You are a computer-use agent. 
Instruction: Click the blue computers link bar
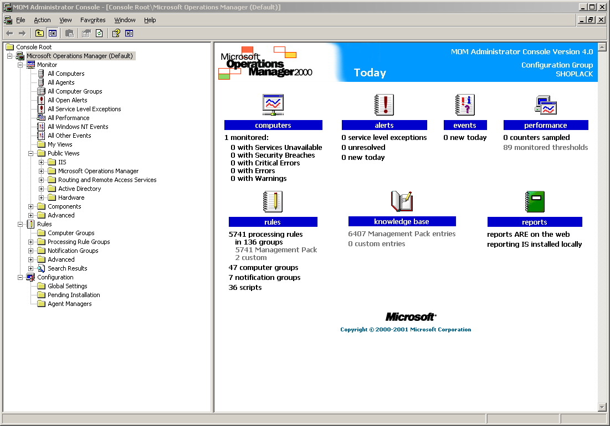pos(273,125)
